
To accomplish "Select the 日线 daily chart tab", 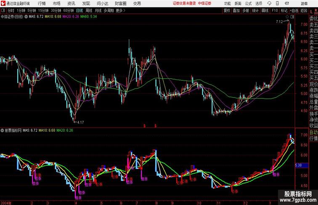I will click(x=79, y=11).
